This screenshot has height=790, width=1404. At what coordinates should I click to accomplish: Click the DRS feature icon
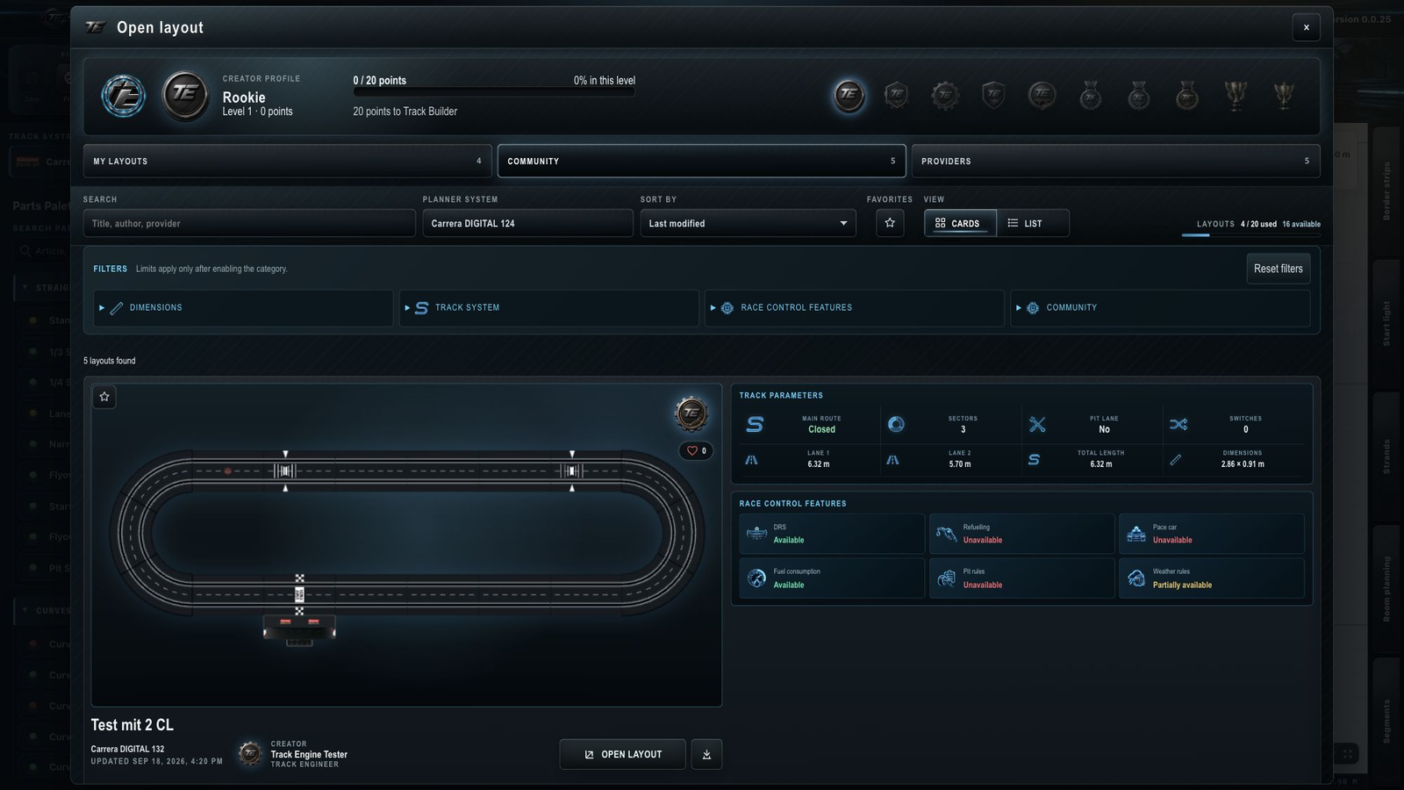click(x=756, y=533)
